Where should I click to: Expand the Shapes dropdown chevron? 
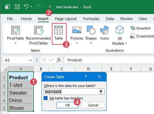coord(91,43)
